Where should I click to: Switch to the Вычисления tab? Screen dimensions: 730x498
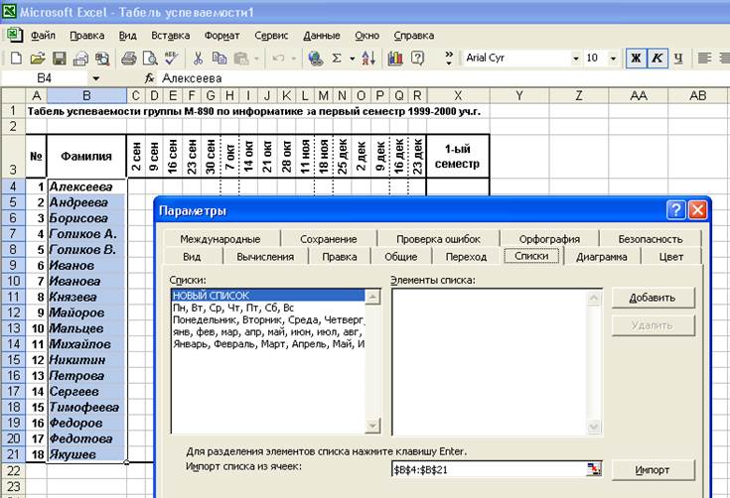[x=264, y=257]
